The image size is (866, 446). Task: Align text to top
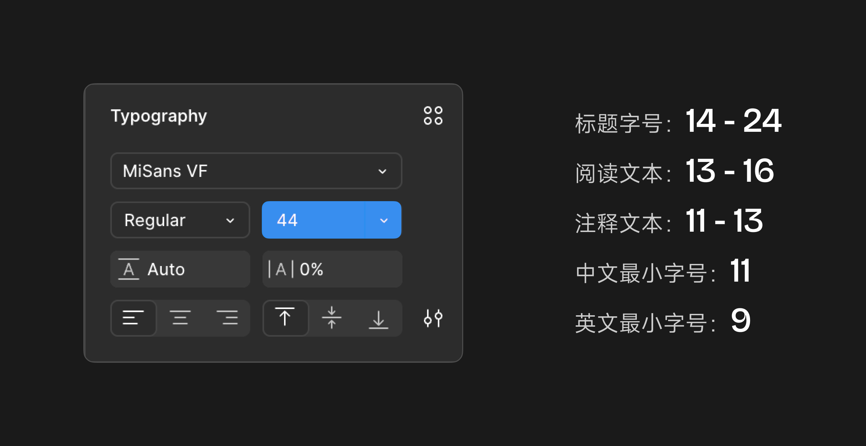point(285,318)
